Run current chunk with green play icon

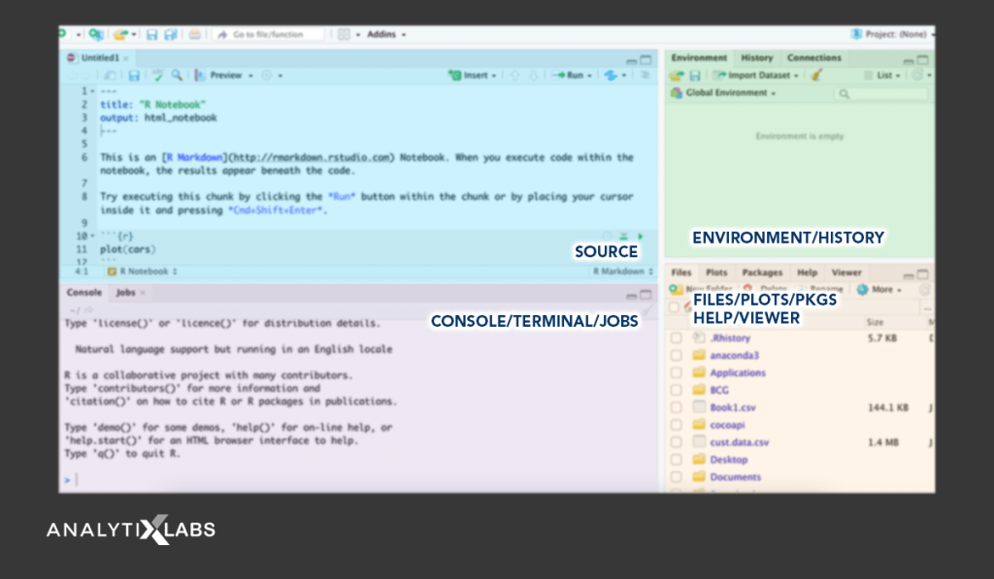point(641,237)
